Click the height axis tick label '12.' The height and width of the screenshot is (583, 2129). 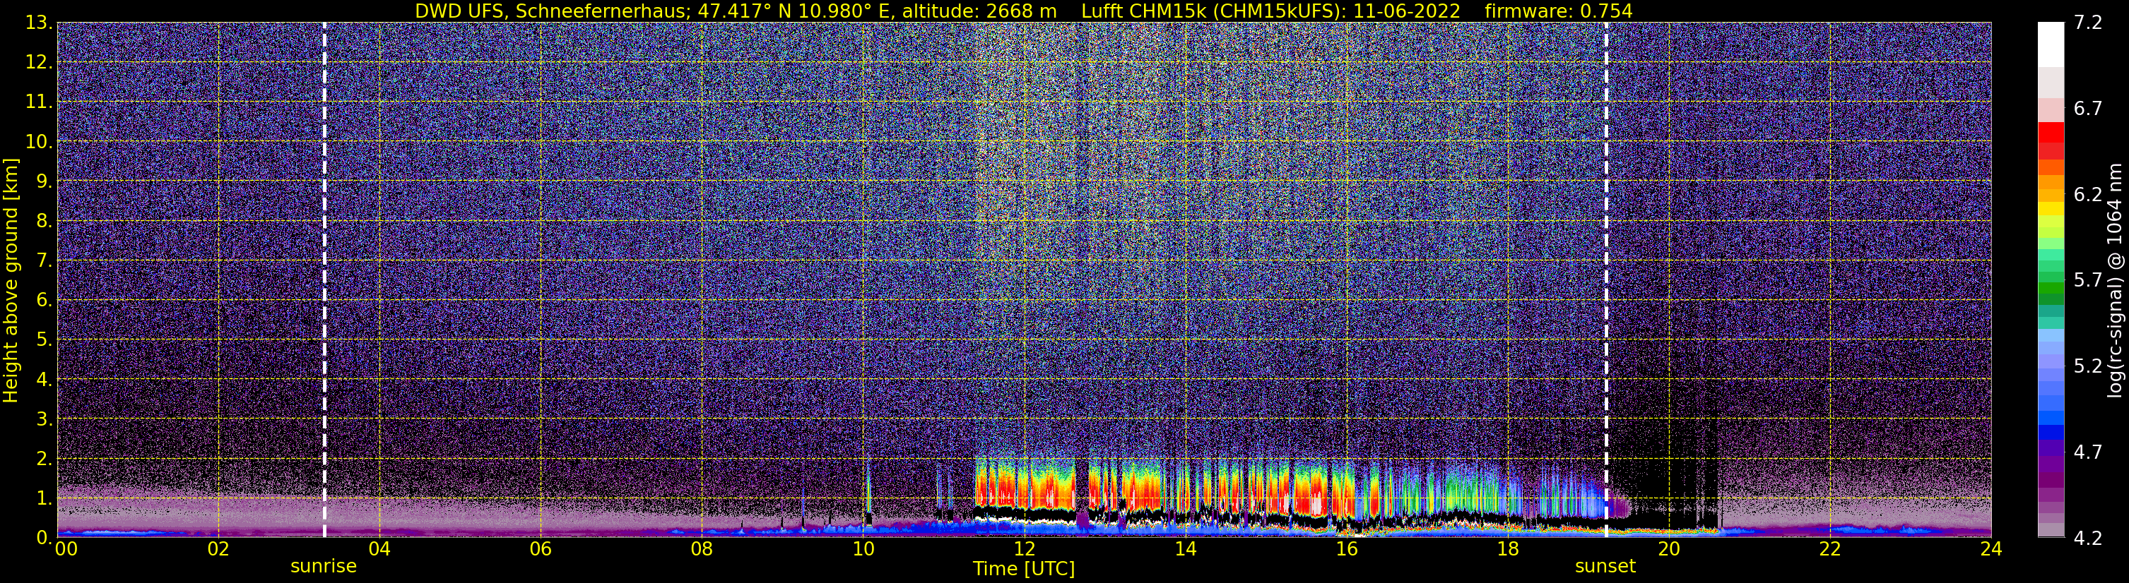(39, 63)
